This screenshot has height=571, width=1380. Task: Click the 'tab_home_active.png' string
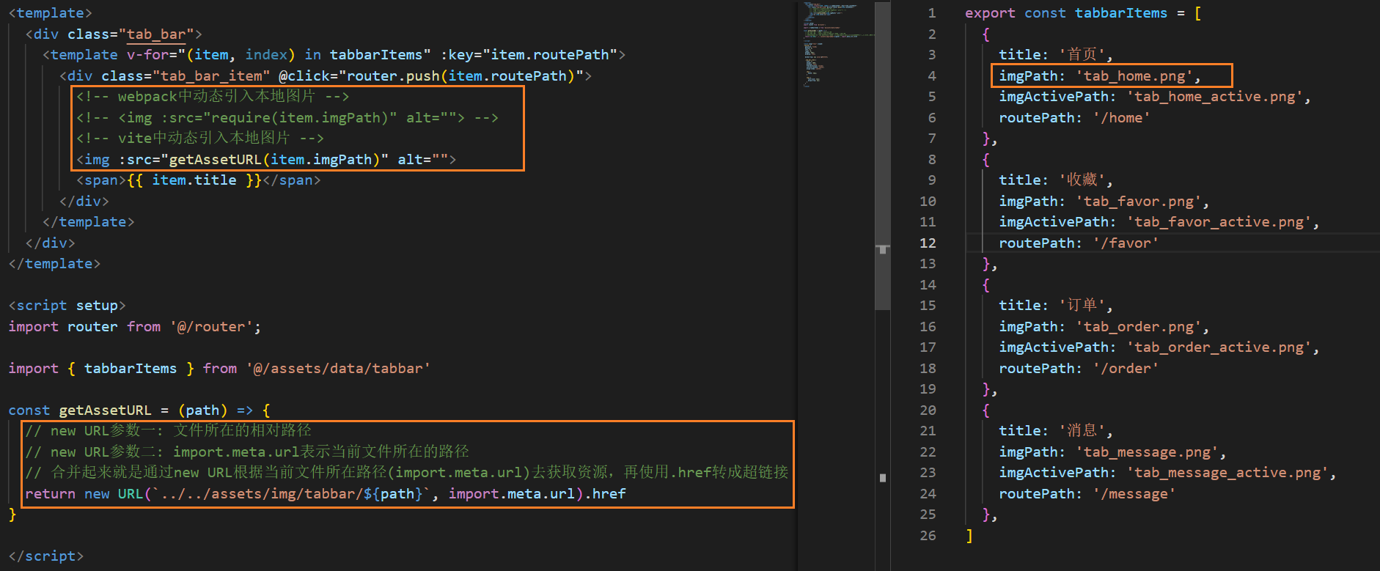[1214, 97]
